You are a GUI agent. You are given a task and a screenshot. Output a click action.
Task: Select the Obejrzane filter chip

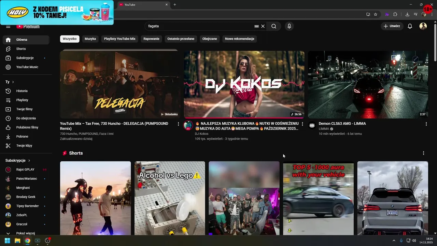210,39
